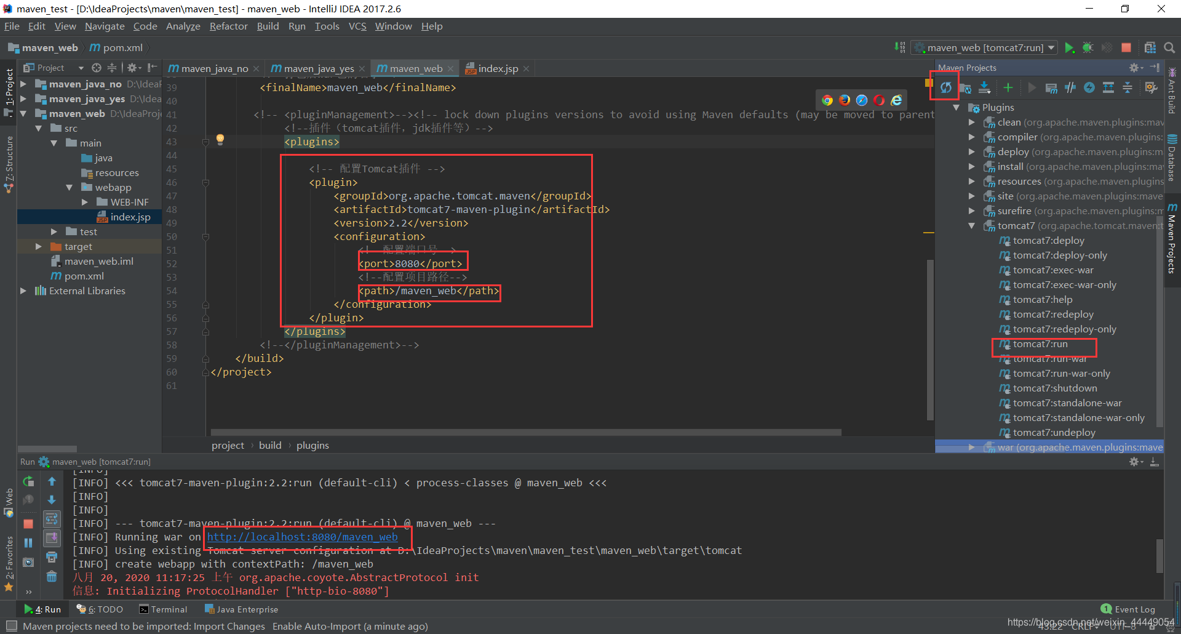Viewport: 1181px width, 634px height.
Task: Click Generate Sources and Update Folders icon
Action: [x=965, y=88]
